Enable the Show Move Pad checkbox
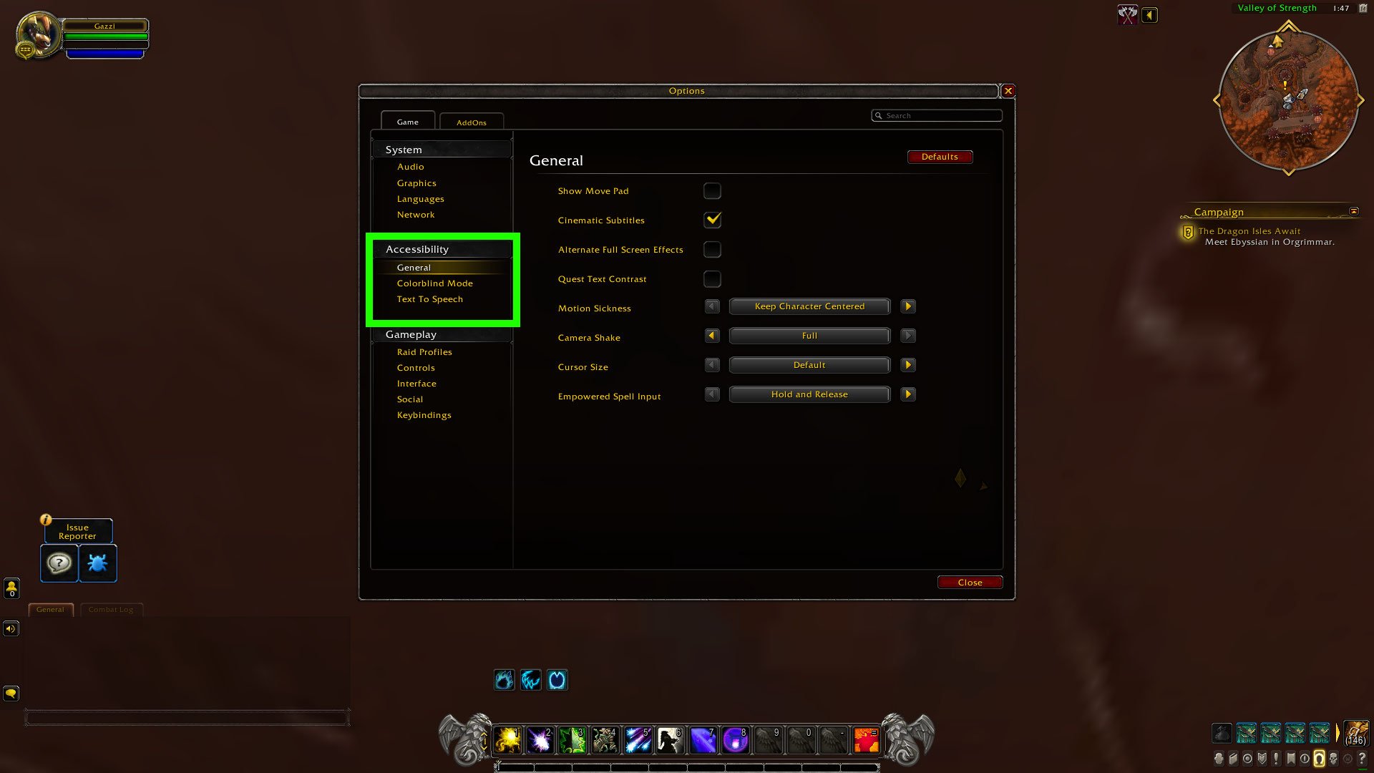 (713, 190)
